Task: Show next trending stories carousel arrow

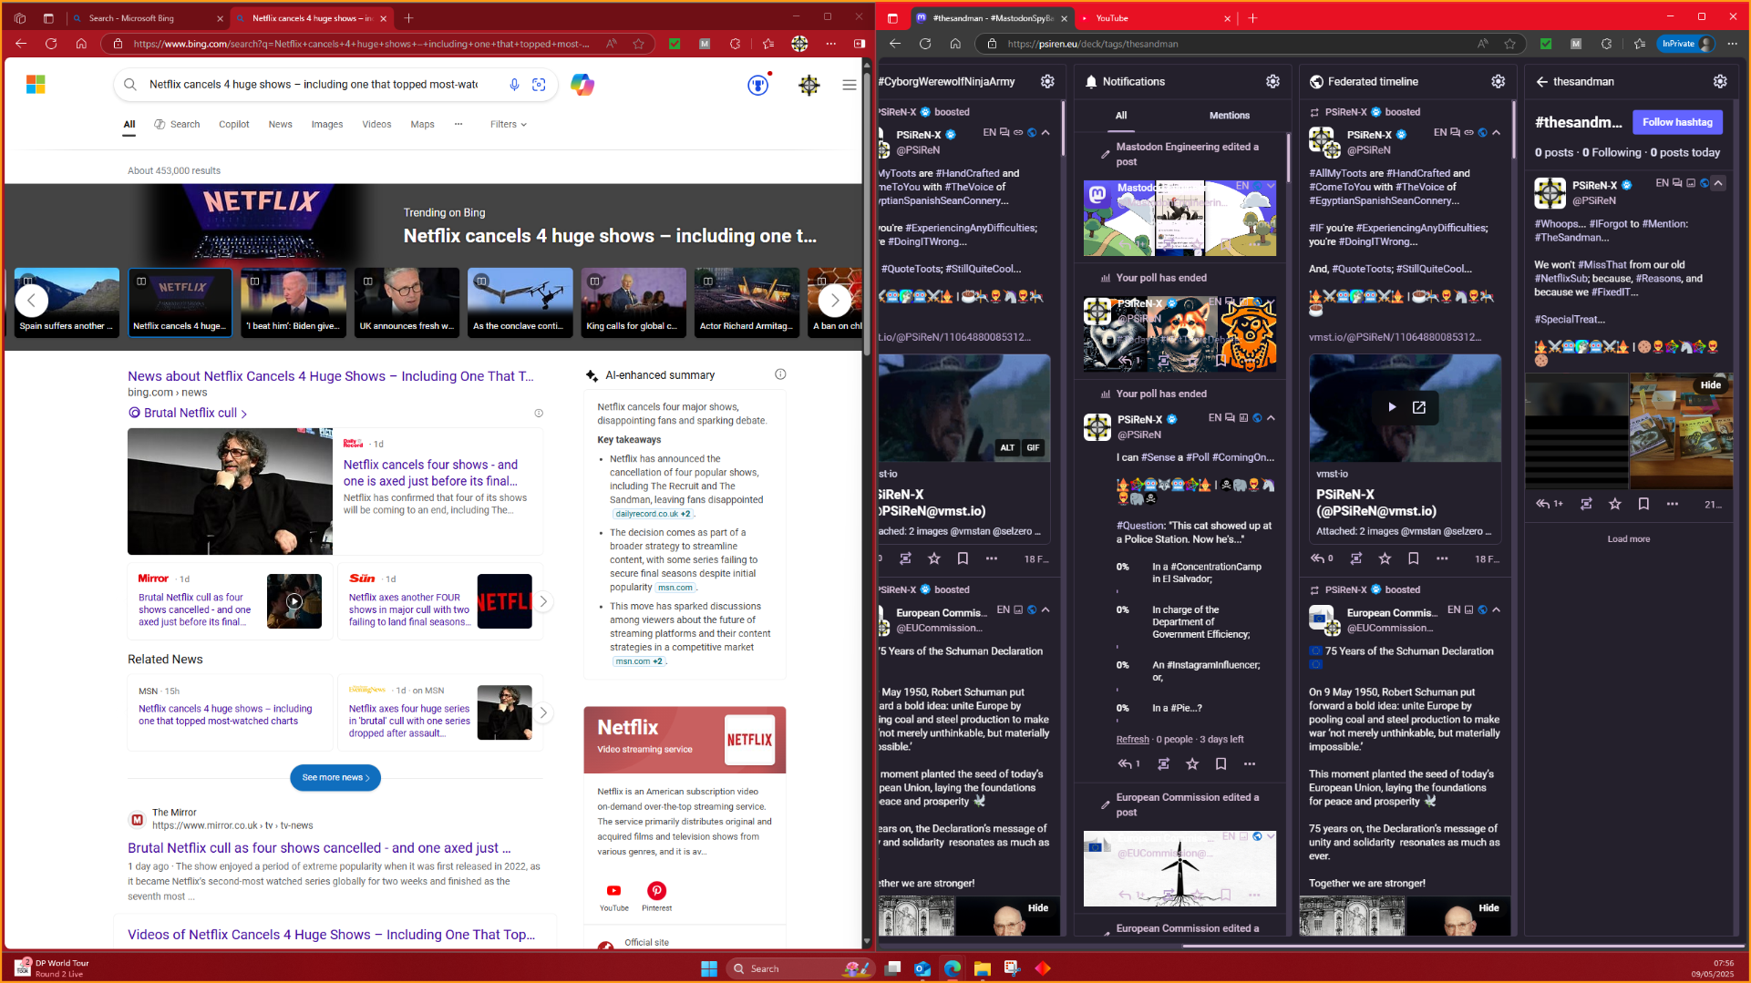Action: (x=834, y=300)
